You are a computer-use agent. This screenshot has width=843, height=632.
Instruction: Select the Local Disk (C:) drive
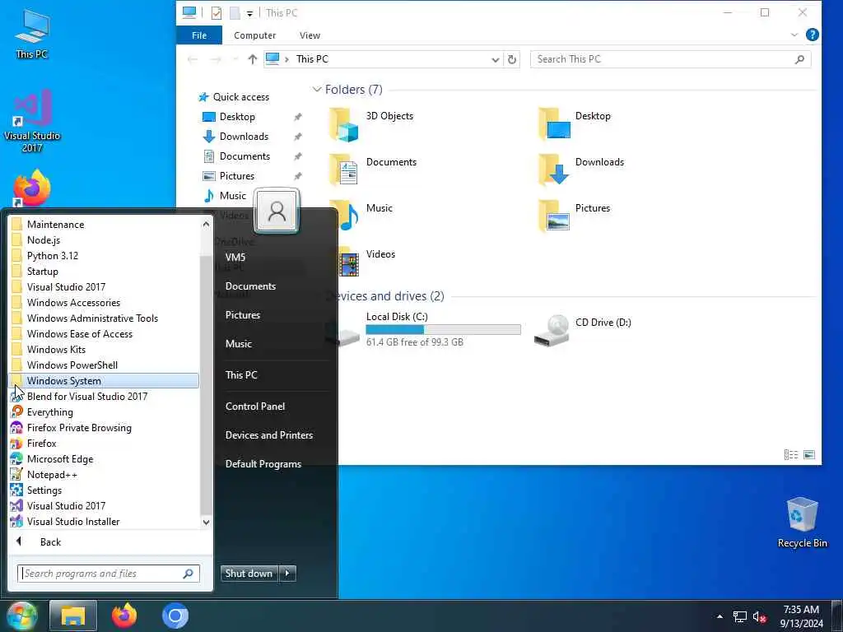pos(423,329)
